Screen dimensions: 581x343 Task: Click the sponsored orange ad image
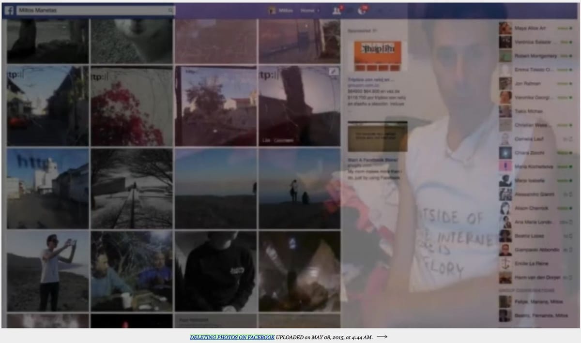378,56
